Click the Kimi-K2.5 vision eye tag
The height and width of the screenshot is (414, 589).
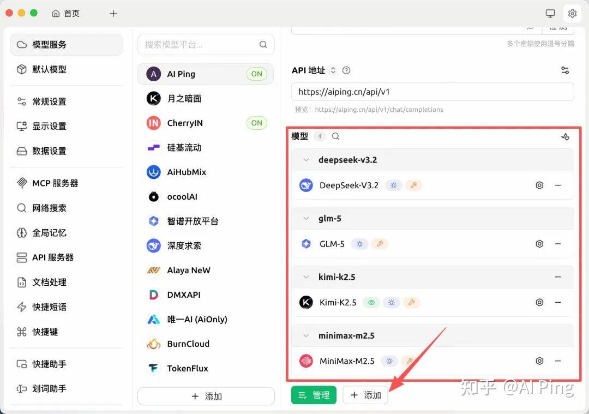tap(371, 302)
